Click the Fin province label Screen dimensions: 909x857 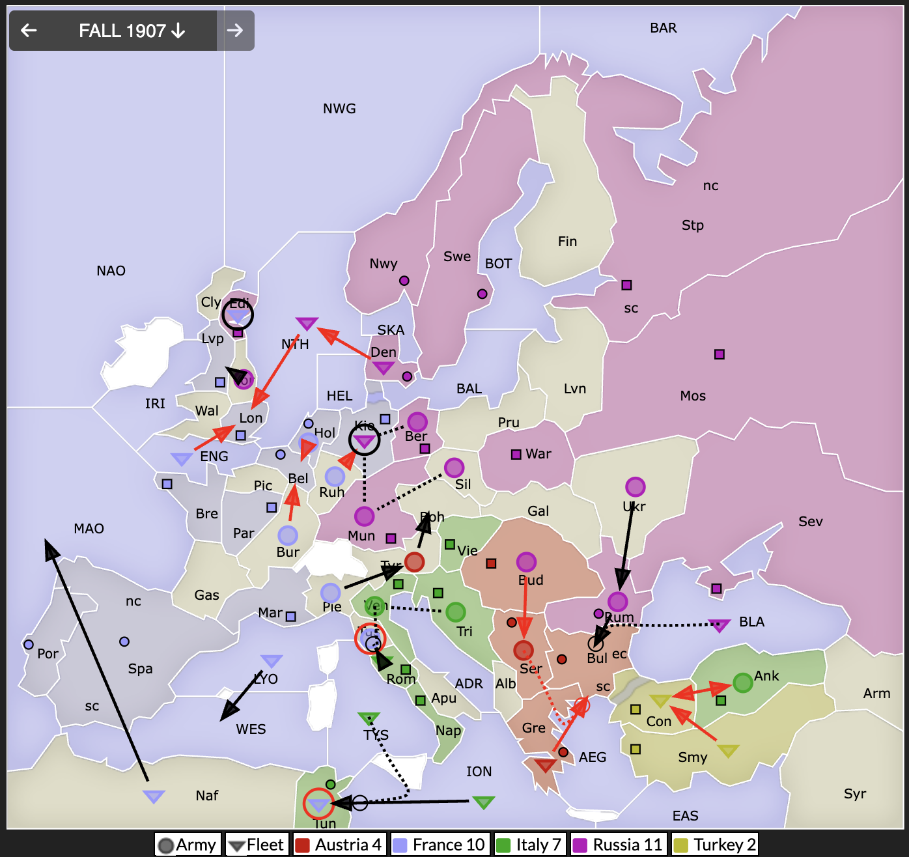[x=567, y=242]
